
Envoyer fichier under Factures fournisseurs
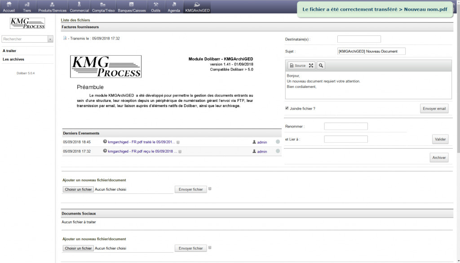click(190, 189)
